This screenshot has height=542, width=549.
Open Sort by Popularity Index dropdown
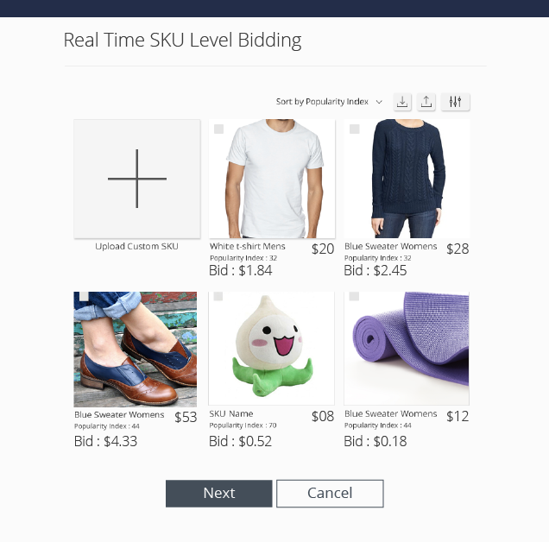[329, 102]
